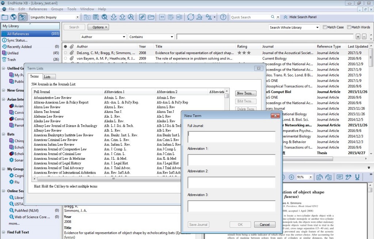The height and width of the screenshot is (239, 374).
Task: Open the PDF zoom 91% dropdown
Action: (x=310, y=177)
